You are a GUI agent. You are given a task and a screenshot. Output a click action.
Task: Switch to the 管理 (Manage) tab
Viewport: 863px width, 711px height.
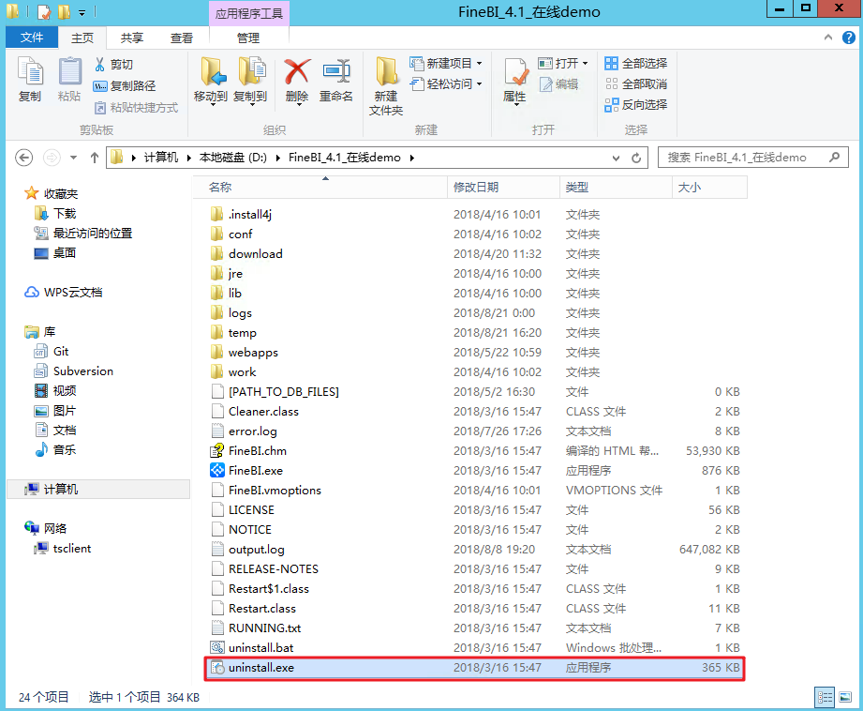pos(248,38)
